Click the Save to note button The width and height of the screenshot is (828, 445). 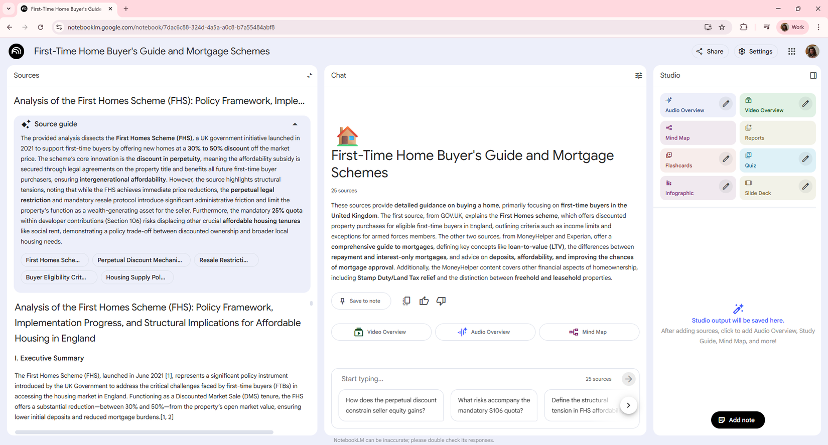click(361, 301)
